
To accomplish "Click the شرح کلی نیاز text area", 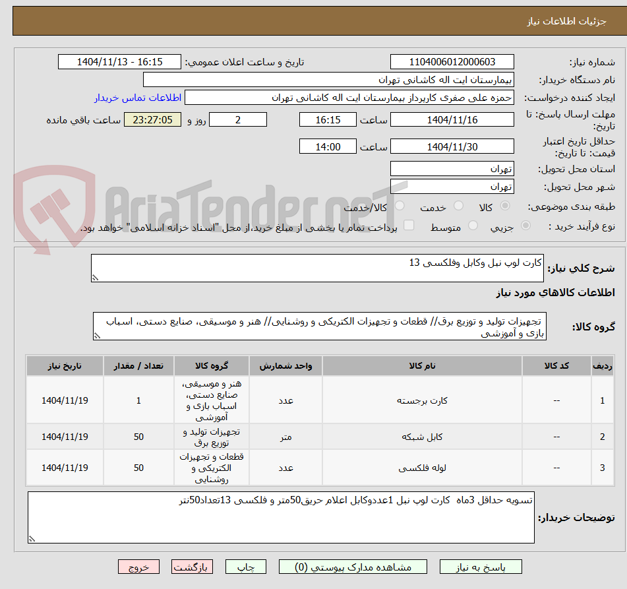I will click(x=317, y=268).
